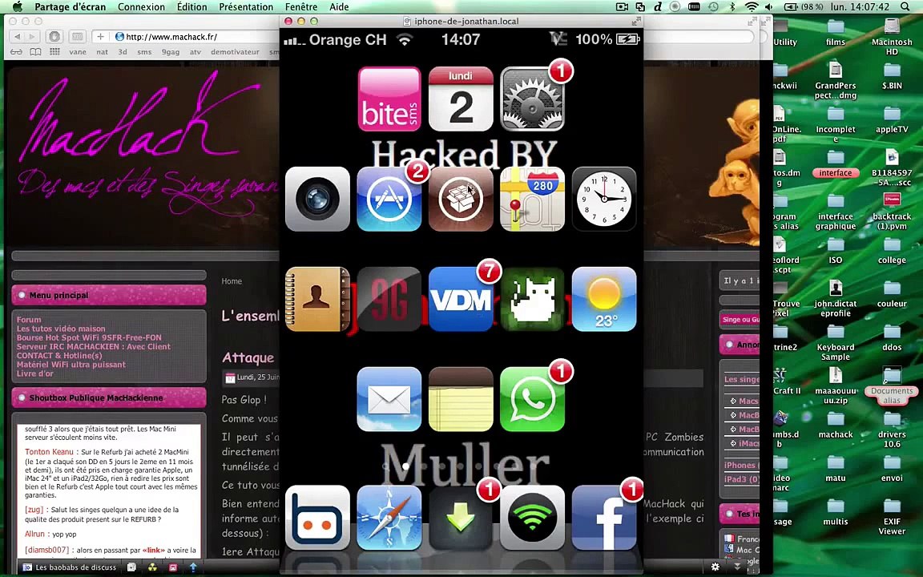Open Serveur IRC MACHACKIEN link
The image size is (923, 577).
coord(94,346)
